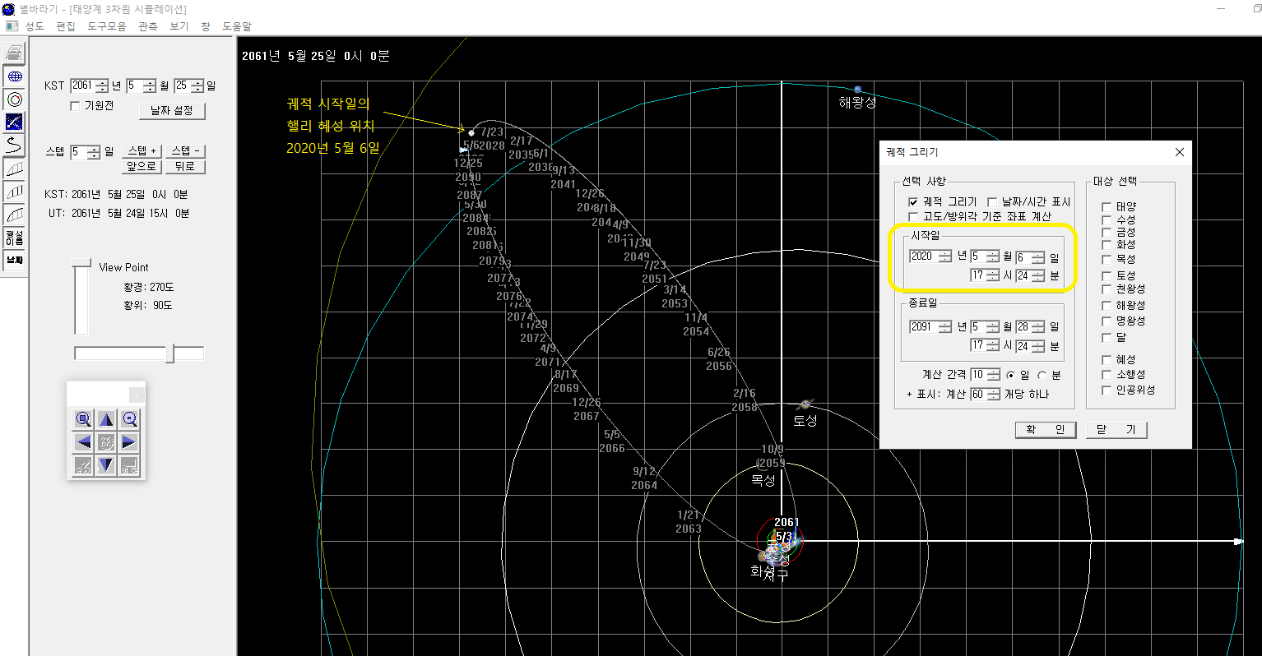Click the 스텝 - button
Viewport: 1262px width, 656px height.
click(185, 151)
